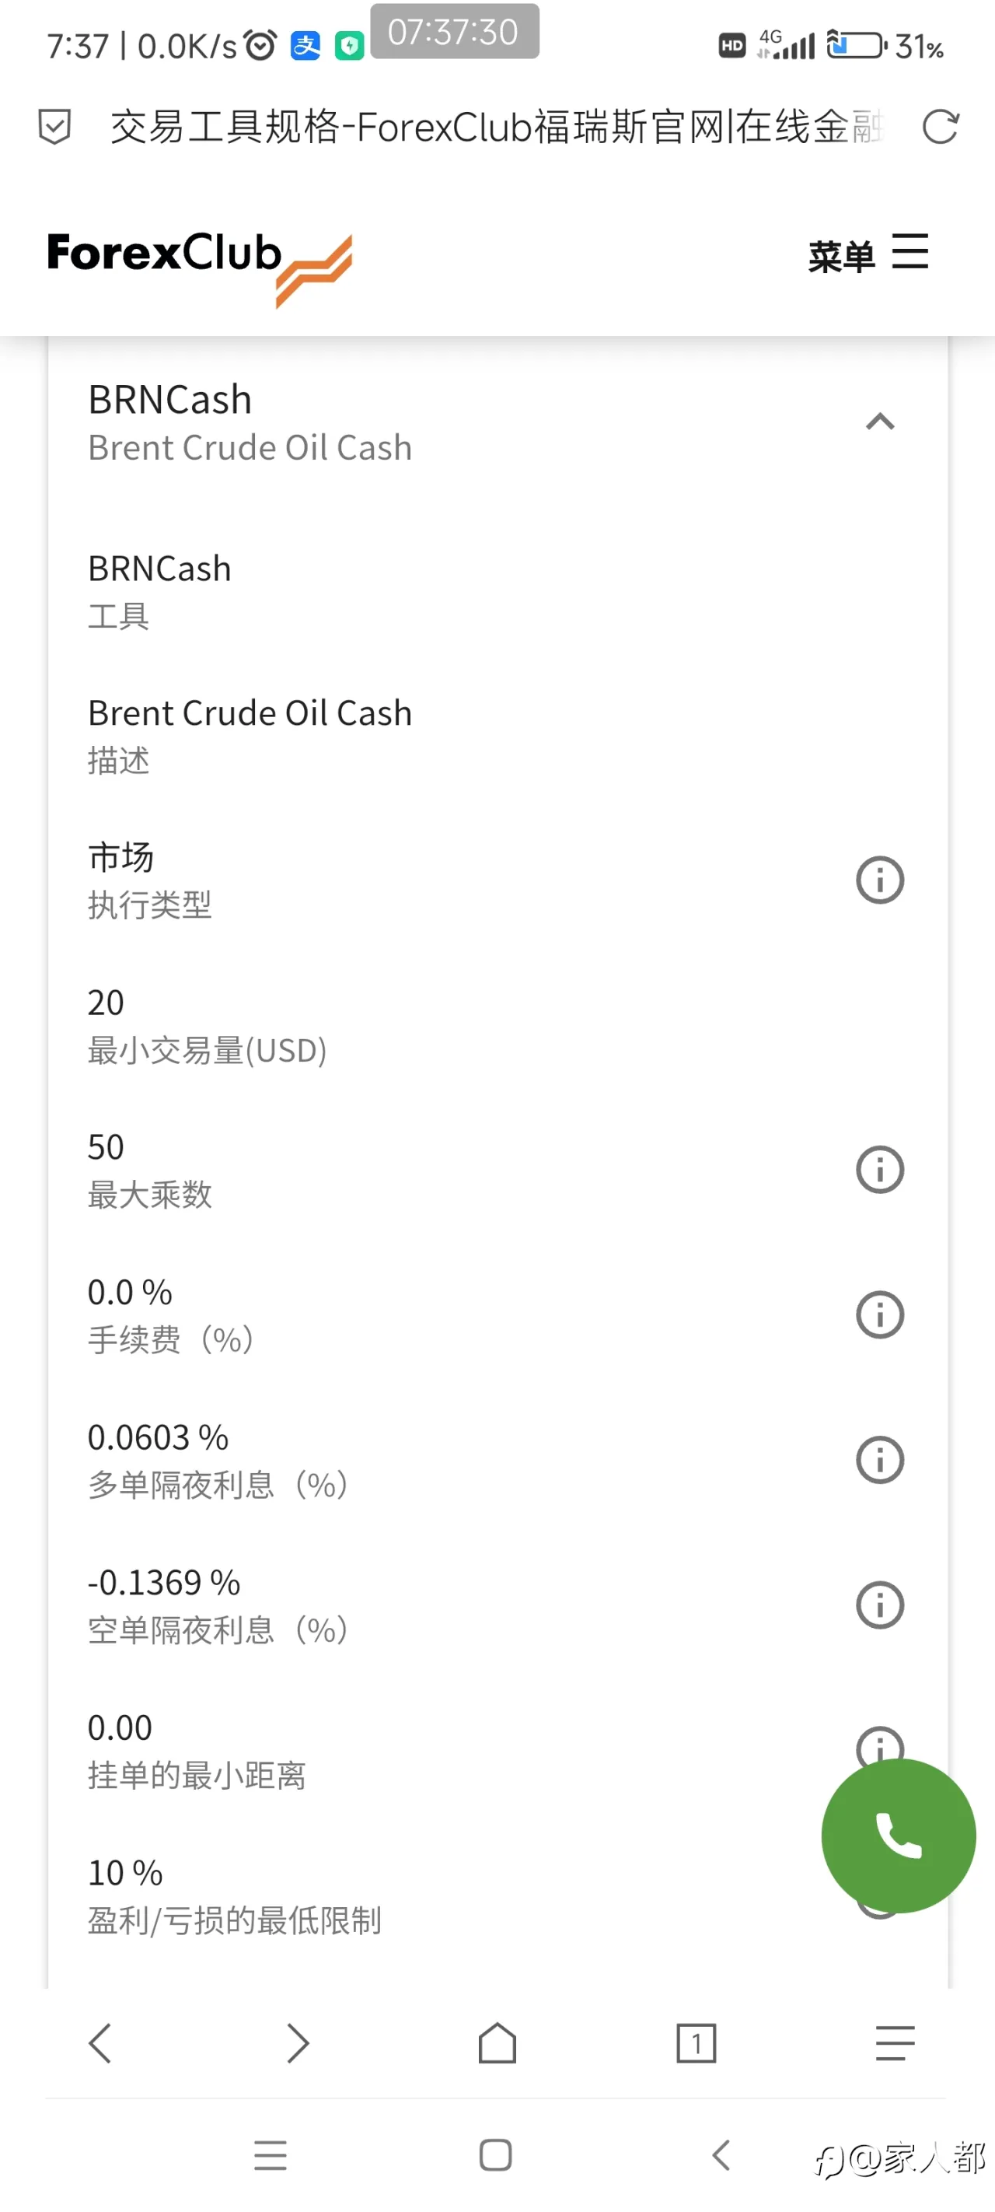995x2212 pixels.
Task: Reload page with the refresh icon
Action: pos(940,127)
